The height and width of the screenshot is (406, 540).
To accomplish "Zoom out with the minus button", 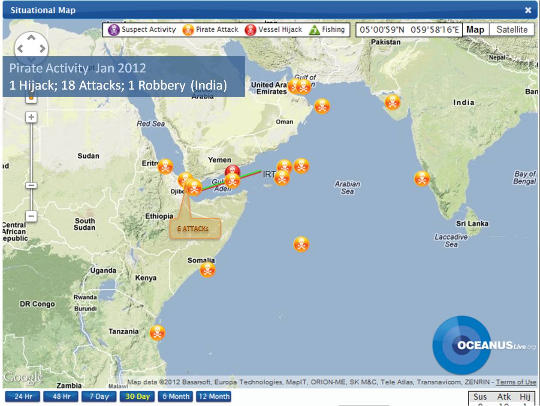I will 31,216.
